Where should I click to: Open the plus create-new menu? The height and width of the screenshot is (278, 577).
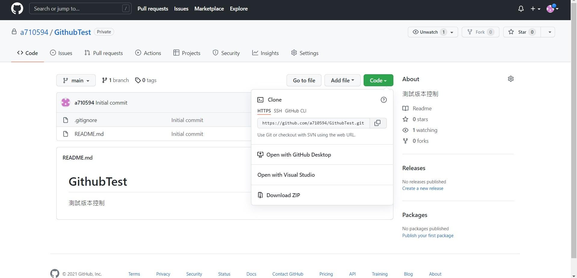click(x=535, y=9)
